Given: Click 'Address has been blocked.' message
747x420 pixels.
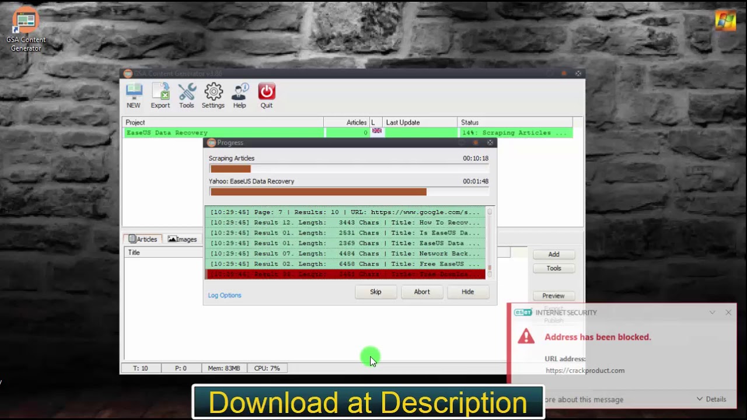Looking at the screenshot, I should pos(598,337).
